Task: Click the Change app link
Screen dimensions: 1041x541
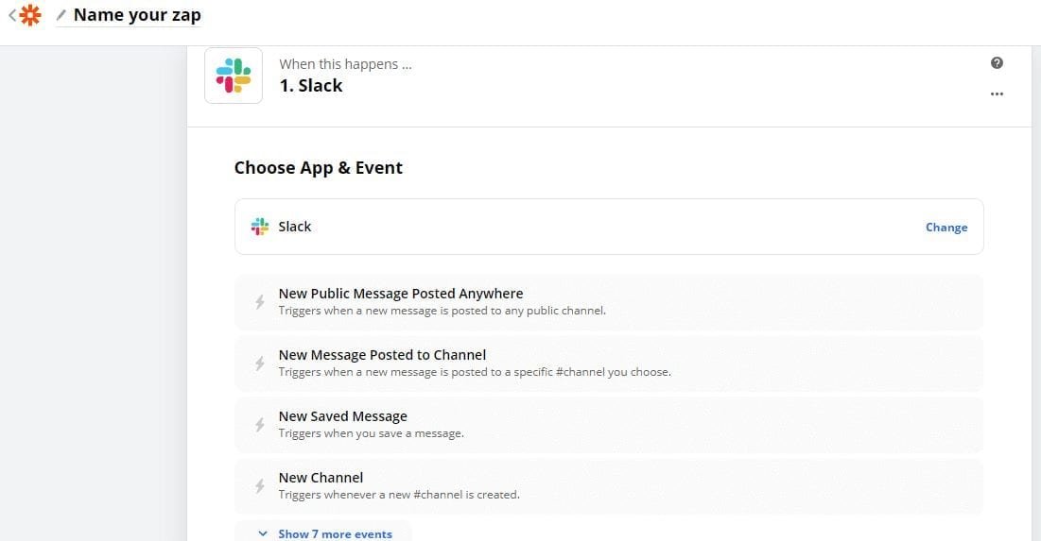Action: point(946,228)
